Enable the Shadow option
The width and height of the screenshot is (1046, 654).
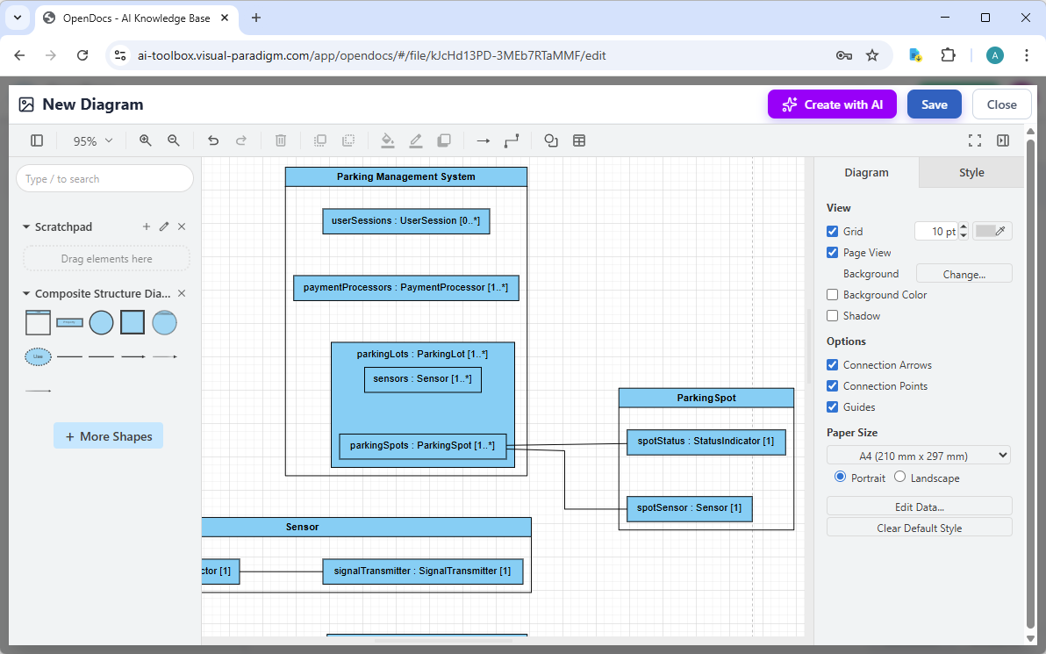pyautogui.click(x=832, y=315)
